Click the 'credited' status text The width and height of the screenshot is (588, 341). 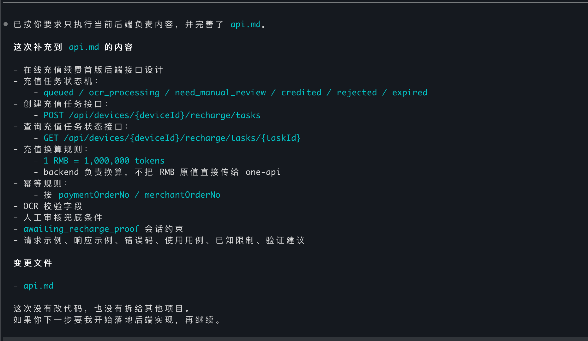301,93
